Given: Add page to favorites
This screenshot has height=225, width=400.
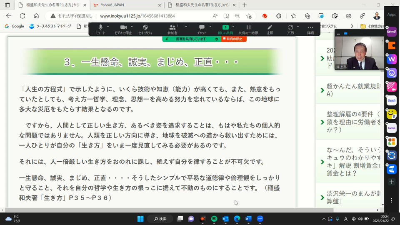Looking at the screenshot, I should (249, 16).
